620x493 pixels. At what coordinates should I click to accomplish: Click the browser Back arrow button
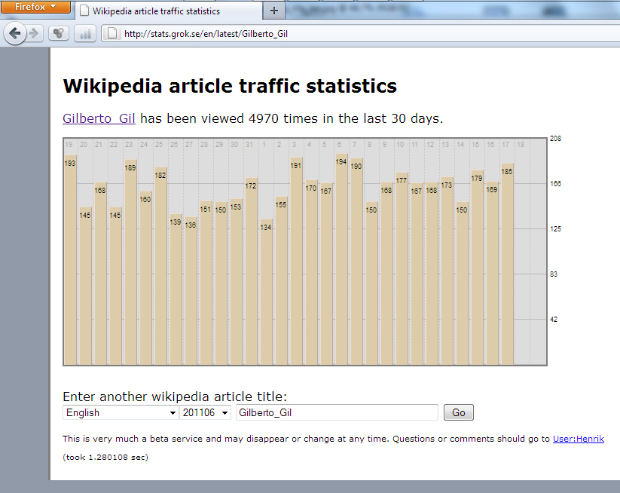coord(15,33)
